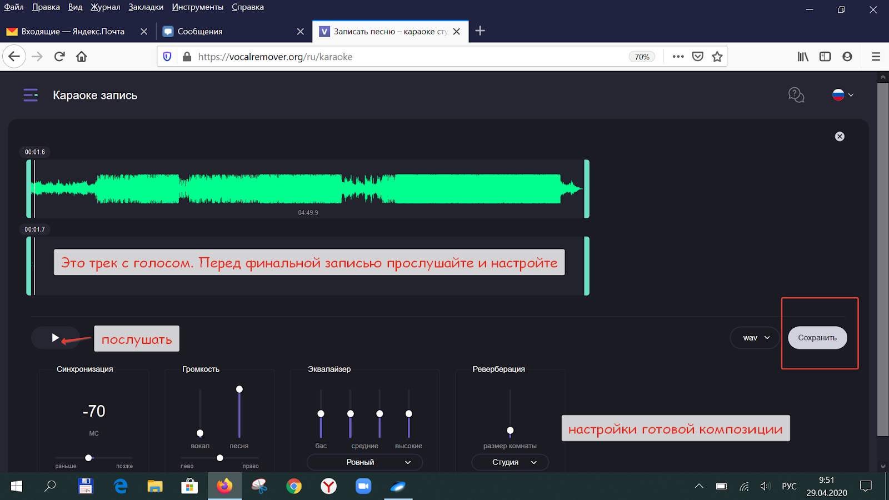Open the Правка menu
The image size is (889, 500).
tap(46, 7)
